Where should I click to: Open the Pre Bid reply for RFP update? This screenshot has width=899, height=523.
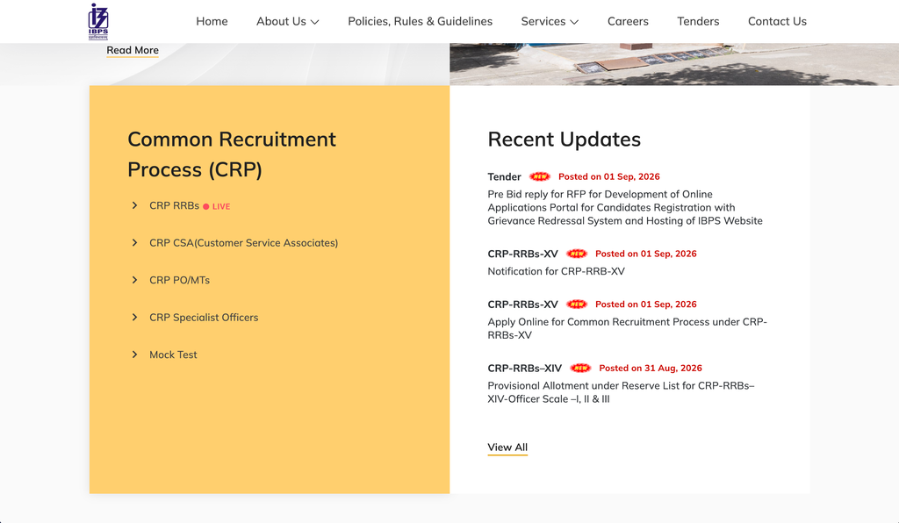tap(625, 207)
